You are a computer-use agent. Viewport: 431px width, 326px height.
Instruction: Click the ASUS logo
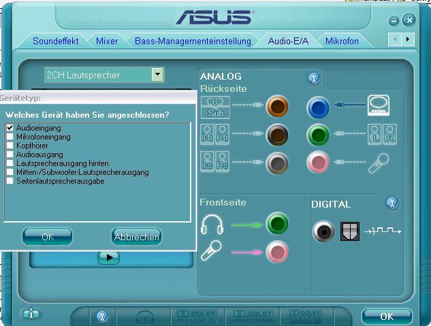click(x=215, y=17)
